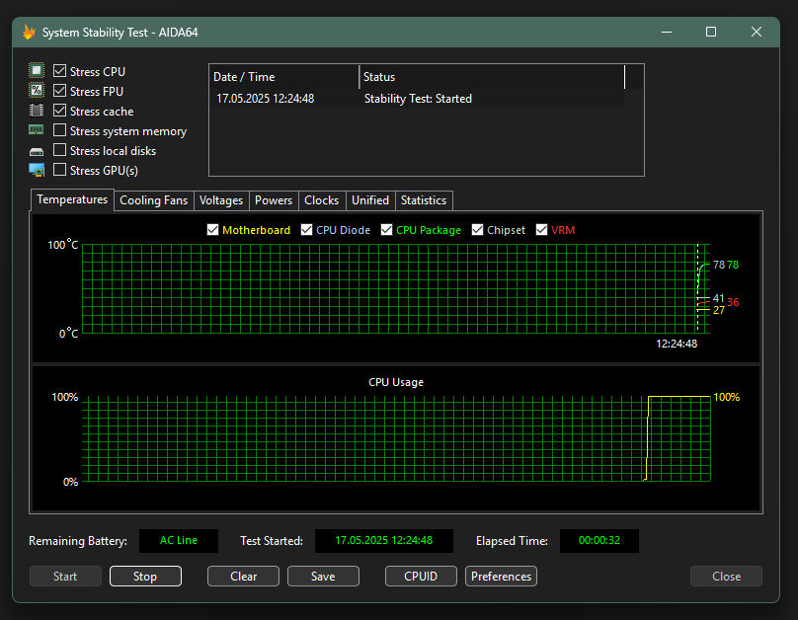Screen dimensions: 798x620
Task: Enable the Stress GPU(s) checkbox
Action: (59, 170)
